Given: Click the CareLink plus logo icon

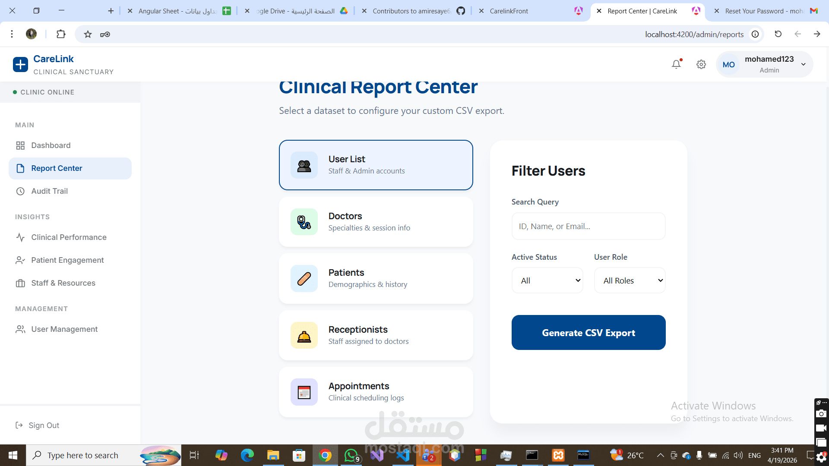Looking at the screenshot, I should (20, 65).
